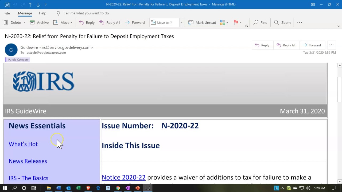Go to next item with the down arrow

(x=38, y=5)
